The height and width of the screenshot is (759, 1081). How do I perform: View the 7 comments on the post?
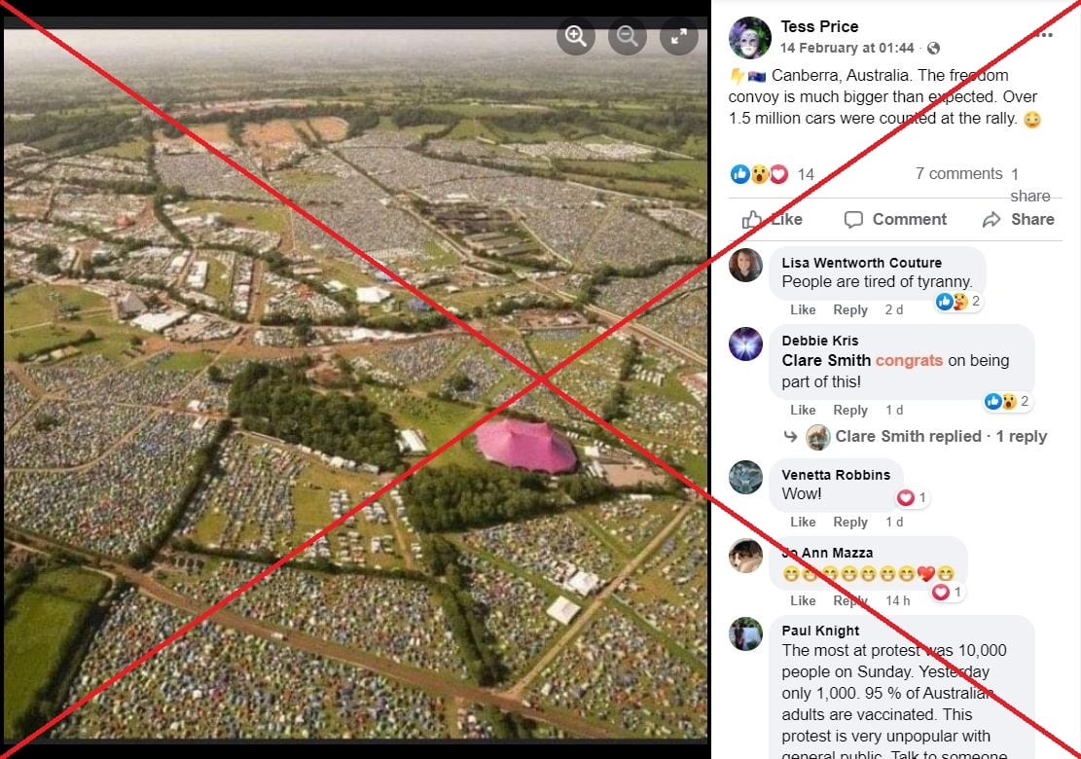coord(957,173)
